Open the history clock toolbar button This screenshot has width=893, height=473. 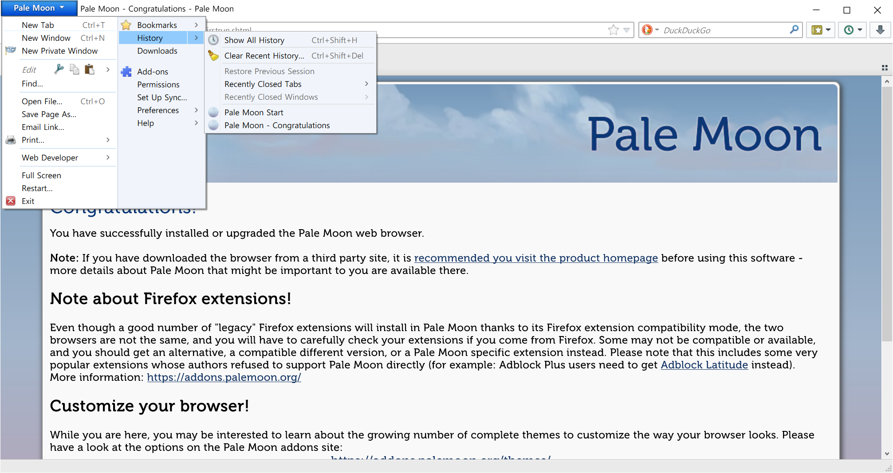click(853, 30)
